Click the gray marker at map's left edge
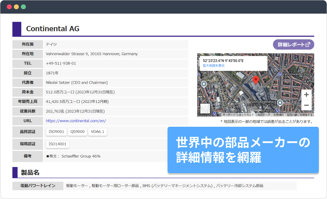This screenshot has height=199, width=327. 204,84
